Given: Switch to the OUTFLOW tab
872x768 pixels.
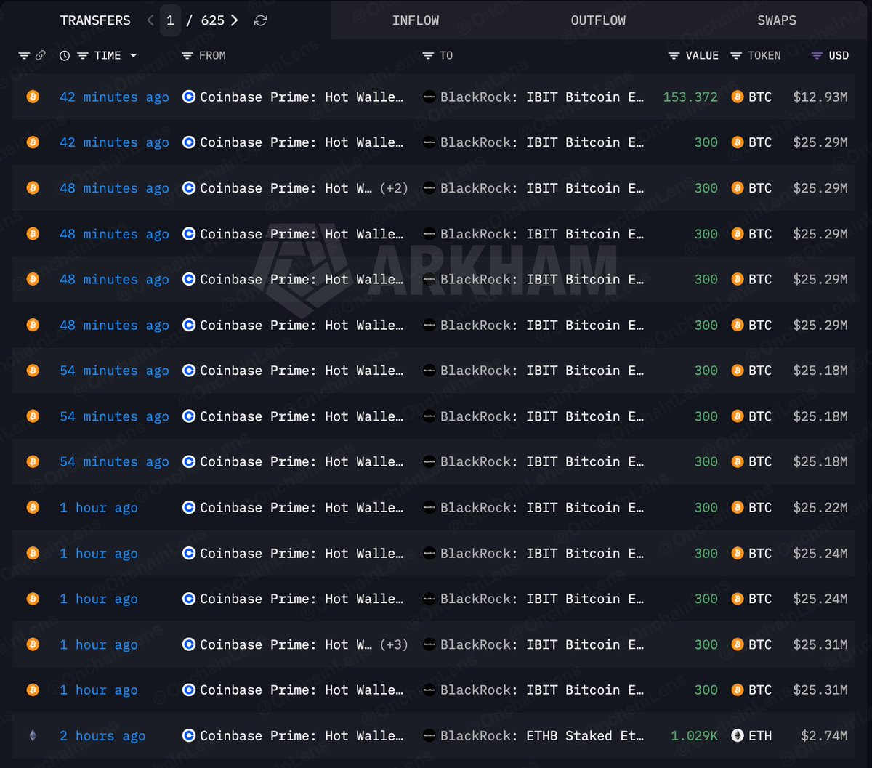Looking at the screenshot, I should (x=598, y=20).
